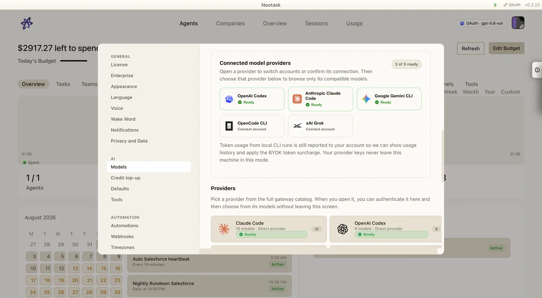Click the Spent legend marker
This screenshot has height=298, width=542.
click(25, 163)
